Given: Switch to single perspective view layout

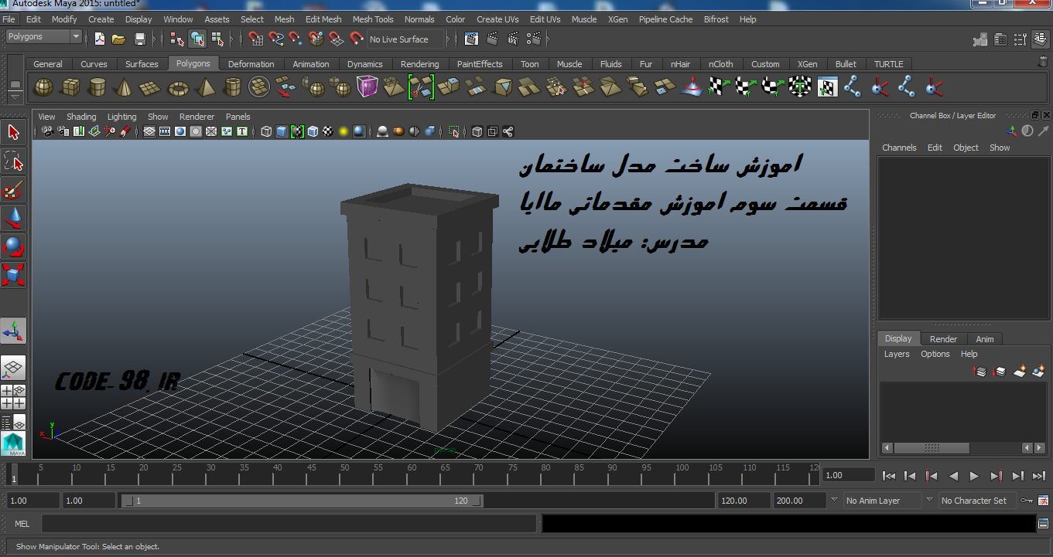Looking at the screenshot, I should [x=14, y=369].
